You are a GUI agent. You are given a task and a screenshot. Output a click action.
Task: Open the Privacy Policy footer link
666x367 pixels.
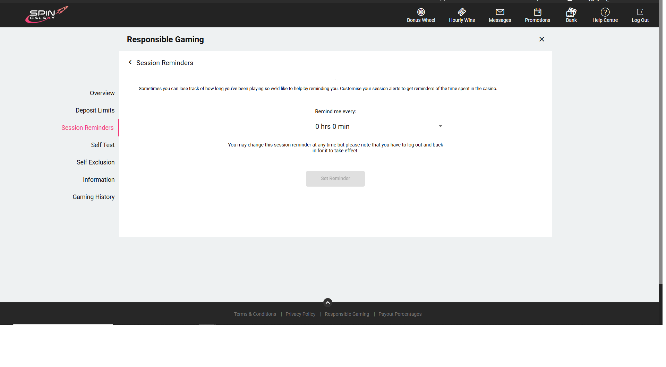coord(300,314)
